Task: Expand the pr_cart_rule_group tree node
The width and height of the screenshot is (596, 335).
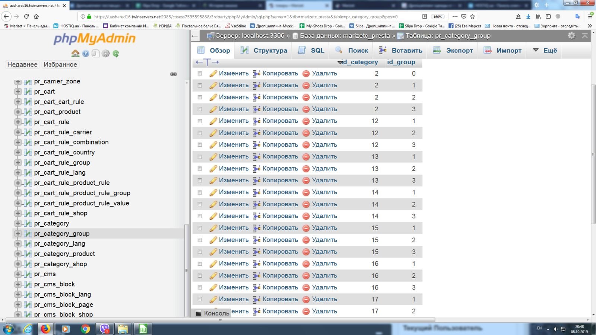Action: [x=18, y=163]
